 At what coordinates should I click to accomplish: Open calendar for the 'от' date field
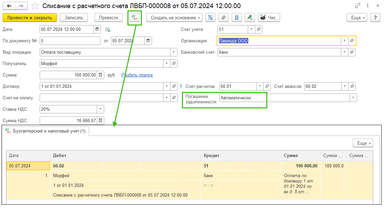click(x=148, y=41)
